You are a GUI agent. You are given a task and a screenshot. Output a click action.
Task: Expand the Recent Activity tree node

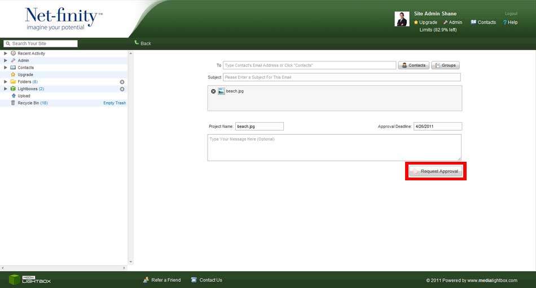coord(6,54)
